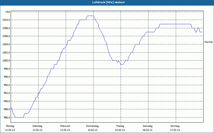Screen dimensions: 214x133
Task: Select the 'Samstag' day label
Action: [148, 126]
